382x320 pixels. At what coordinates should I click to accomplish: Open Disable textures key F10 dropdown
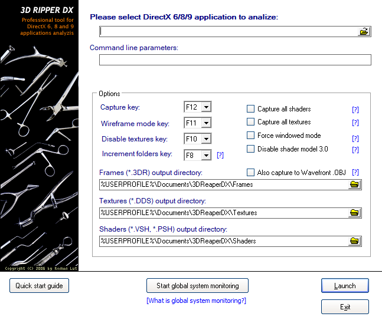(205, 139)
